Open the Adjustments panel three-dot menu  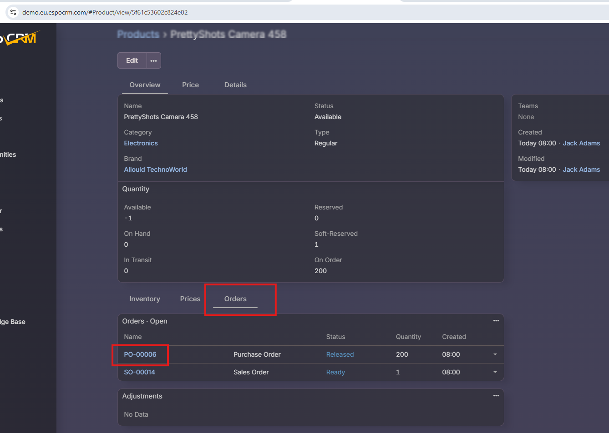pos(496,396)
